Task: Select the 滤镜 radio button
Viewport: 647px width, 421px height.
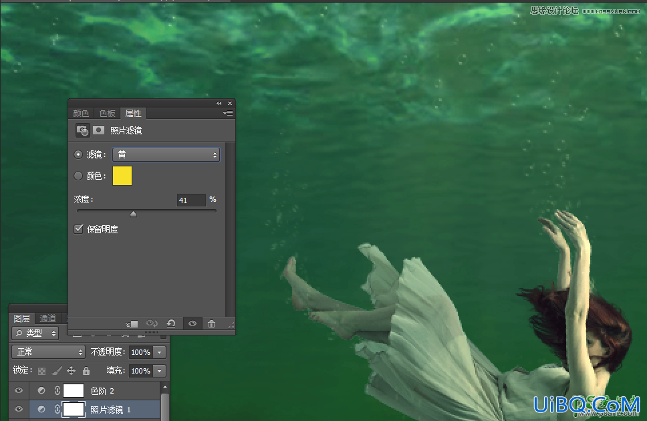Action: (x=78, y=154)
